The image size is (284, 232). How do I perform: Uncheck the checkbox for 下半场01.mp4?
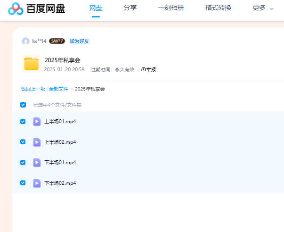click(x=23, y=162)
